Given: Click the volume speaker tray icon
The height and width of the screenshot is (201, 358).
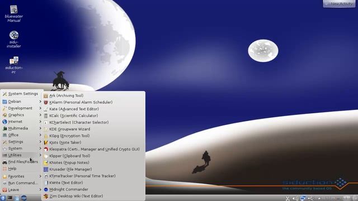Looking at the screenshot, I should tap(295, 199).
